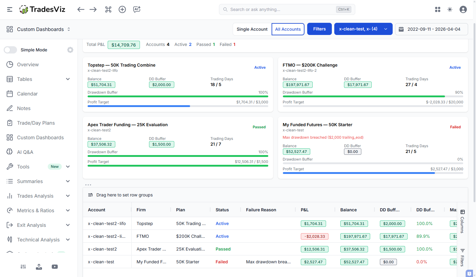
Task: Open the YouTube icon at sidebar bottom
Action: tap(55, 267)
